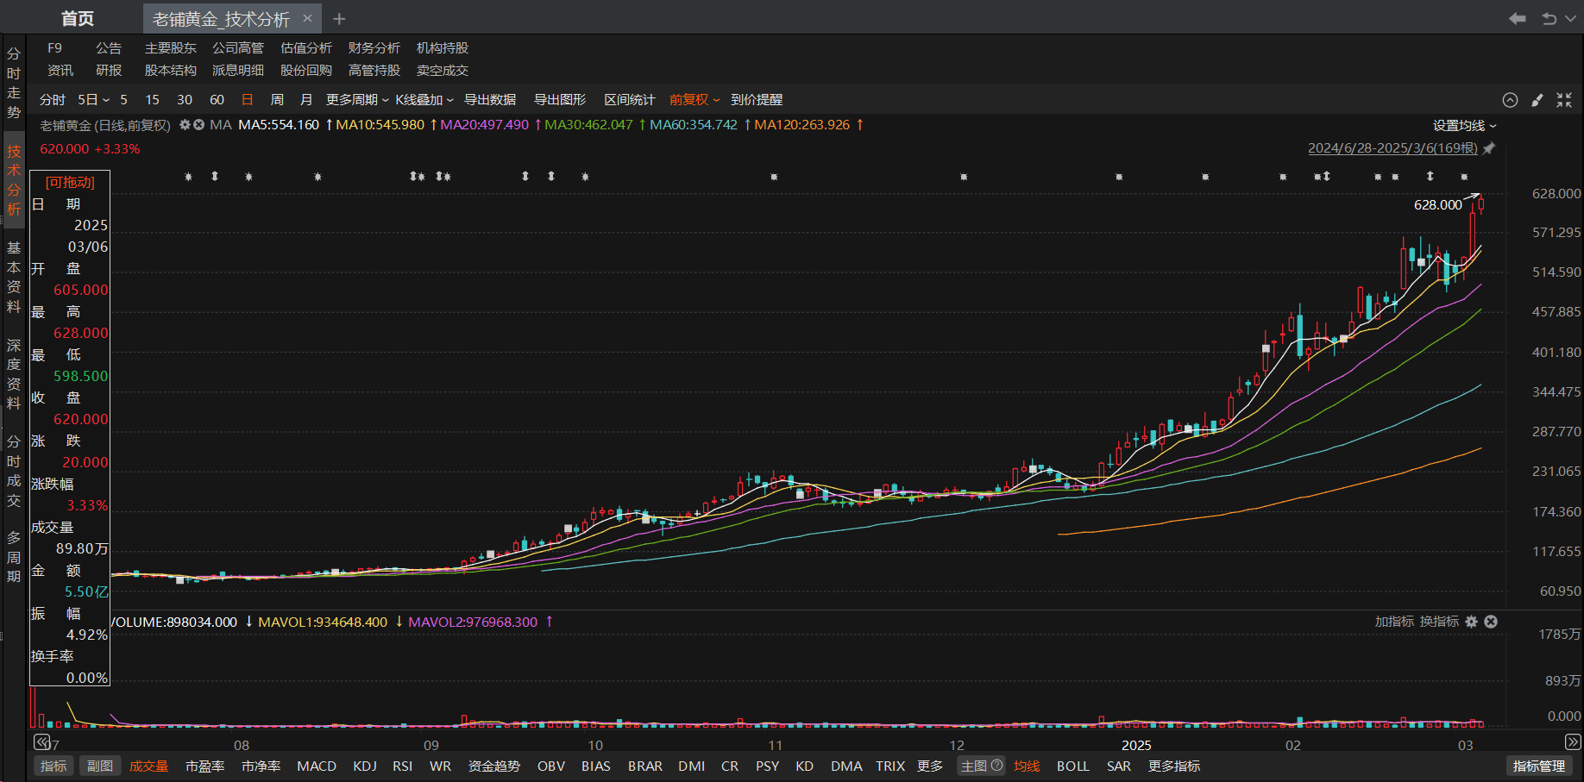The height and width of the screenshot is (782, 1584).
Task: Click the chart scroll-right arrow at bottom
Action: [1573, 741]
